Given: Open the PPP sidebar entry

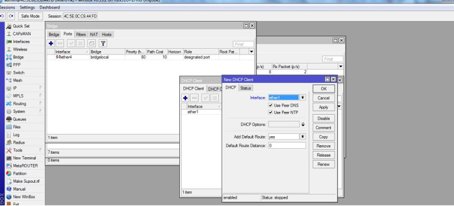Looking at the screenshot, I should (17, 65).
